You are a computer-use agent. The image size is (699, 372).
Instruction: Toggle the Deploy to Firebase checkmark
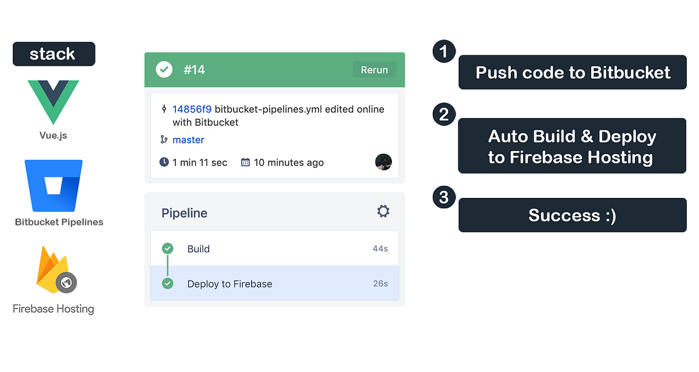(x=168, y=284)
